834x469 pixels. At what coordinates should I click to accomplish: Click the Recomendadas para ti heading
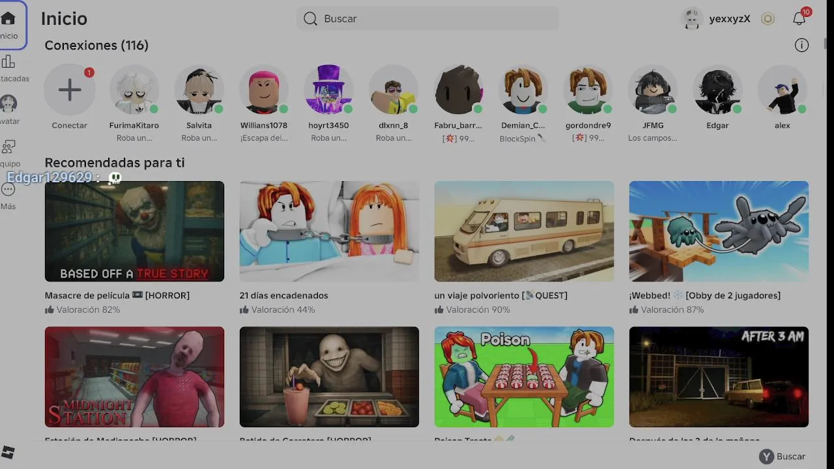[115, 163]
